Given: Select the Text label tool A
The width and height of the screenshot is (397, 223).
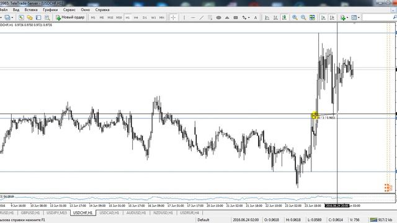Looking at the screenshot, I should (x=256, y=17).
